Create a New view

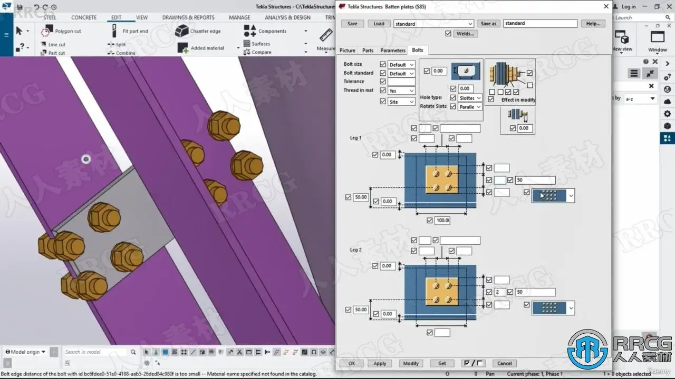[622, 41]
